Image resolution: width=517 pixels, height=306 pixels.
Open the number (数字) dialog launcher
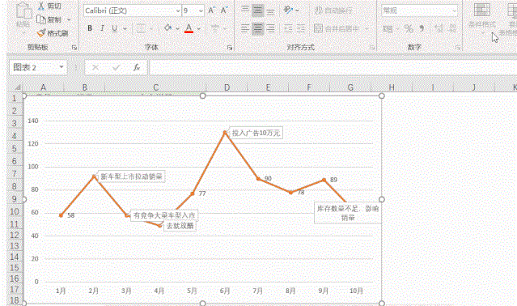458,48
